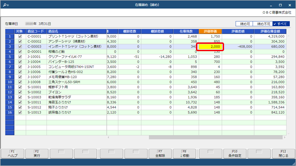
Task: Click the F2 実行 button
Action: (x=37, y=154)
